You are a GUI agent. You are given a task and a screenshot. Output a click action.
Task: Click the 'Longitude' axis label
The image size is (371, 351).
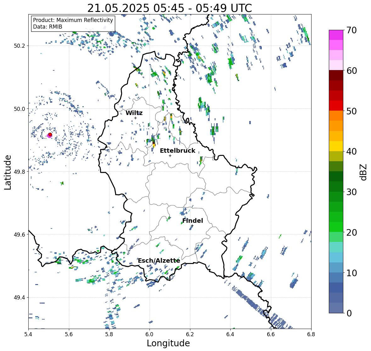[168, 343]
